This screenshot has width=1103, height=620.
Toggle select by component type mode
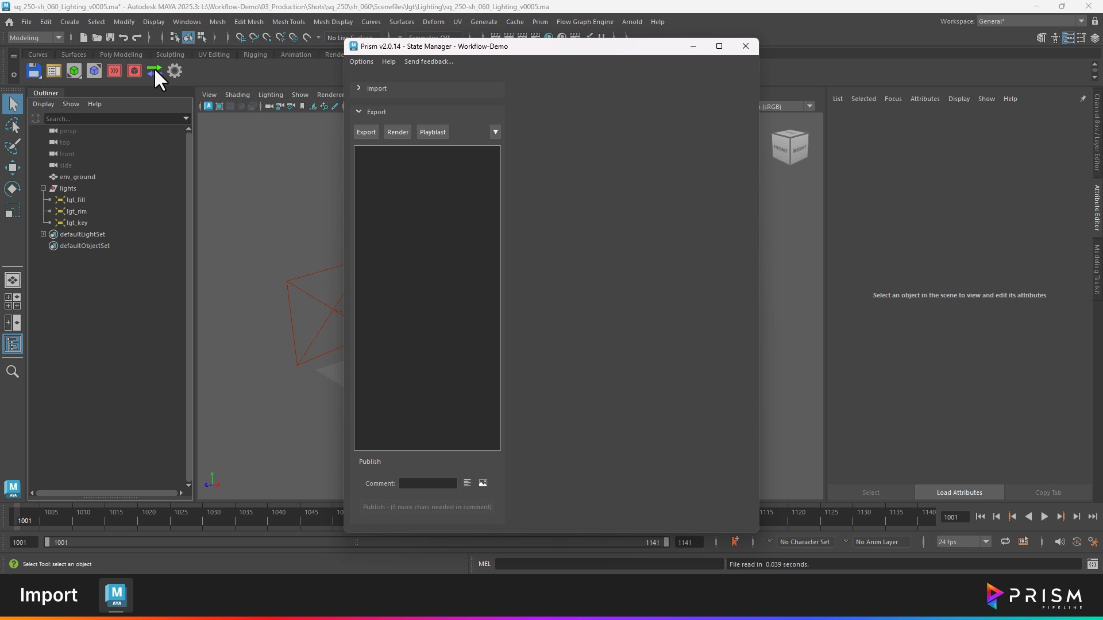pos(202,37)
